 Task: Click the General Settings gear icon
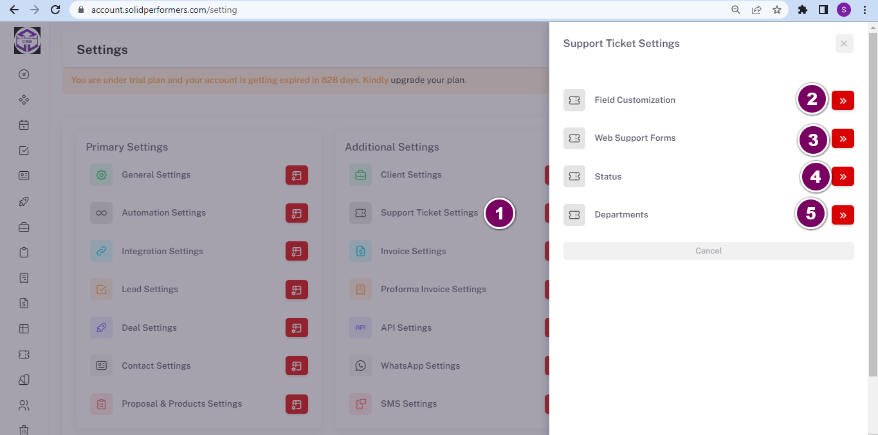click(101, 175)
